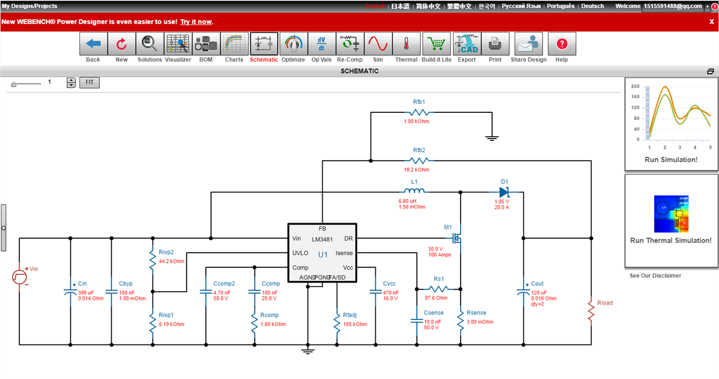Viewport: 719px width, 379px height.
Task: Adjust the schematic zoom slider
Action: tap(15, 84)
